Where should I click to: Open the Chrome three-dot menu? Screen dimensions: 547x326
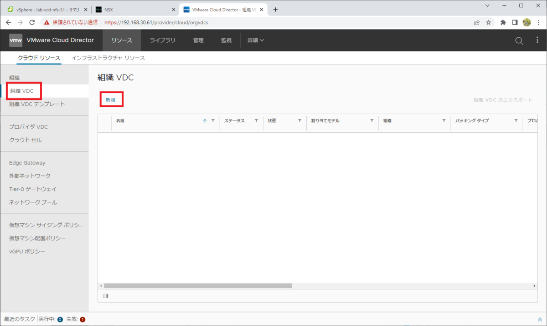point(539,22)
